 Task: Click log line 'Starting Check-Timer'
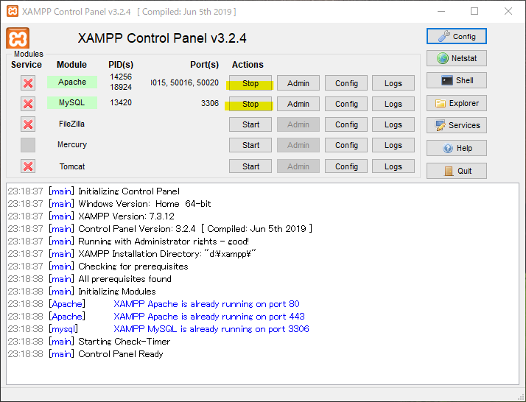coord(124,342)
